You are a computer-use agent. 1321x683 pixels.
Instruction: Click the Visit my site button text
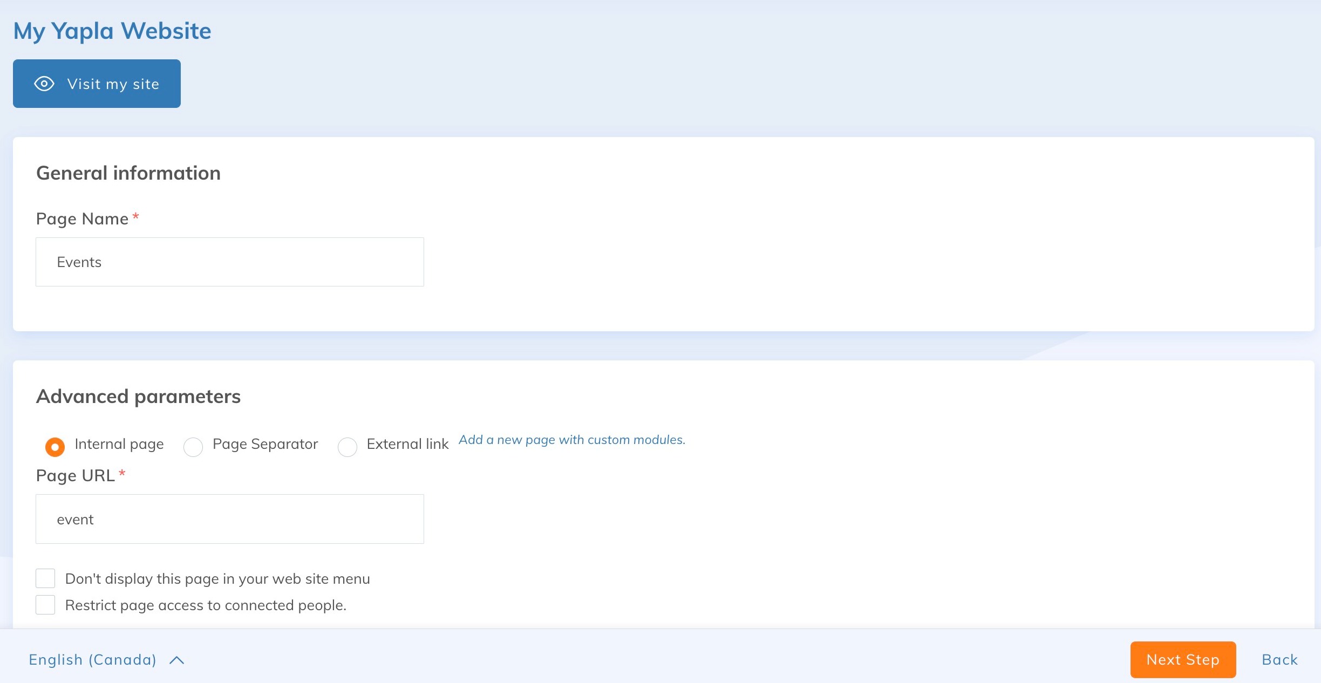(x=113, y=84)
